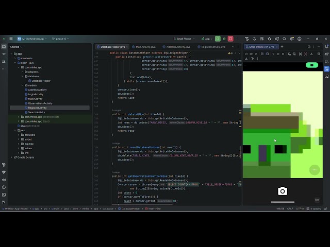Open the app run configuration dropdown
This screenshot has height=247, width=330.
[x=207, y=39]
